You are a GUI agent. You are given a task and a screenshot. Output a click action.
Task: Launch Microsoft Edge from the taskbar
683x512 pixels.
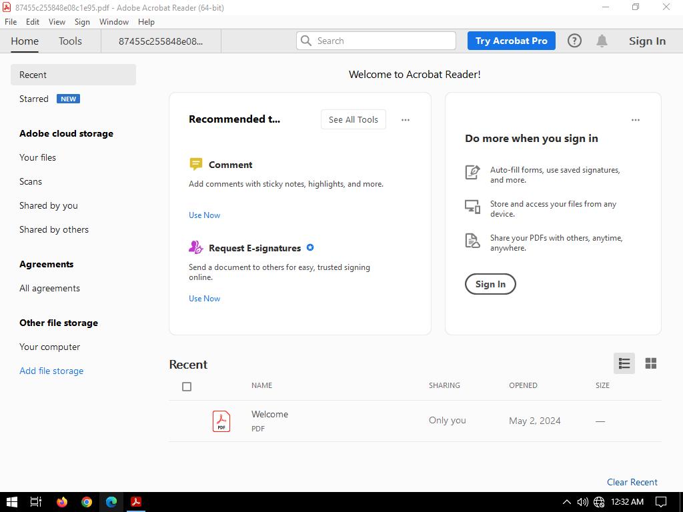(111, 502)
